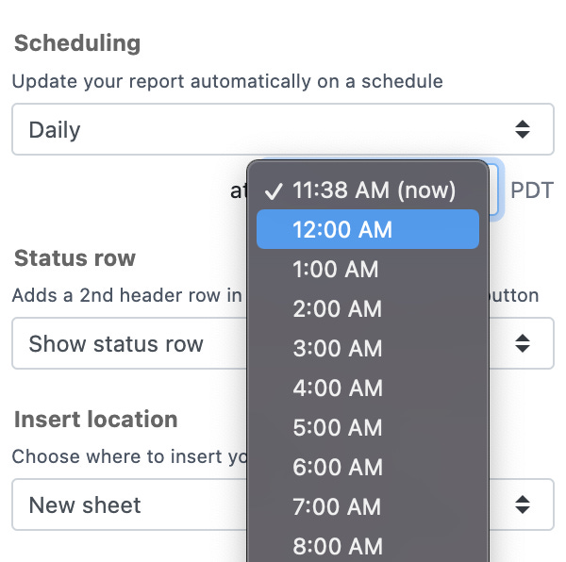This screenshot has height=562, width=566.
Task: Pick the 2:00 AM option
Action: pos(368,308)
